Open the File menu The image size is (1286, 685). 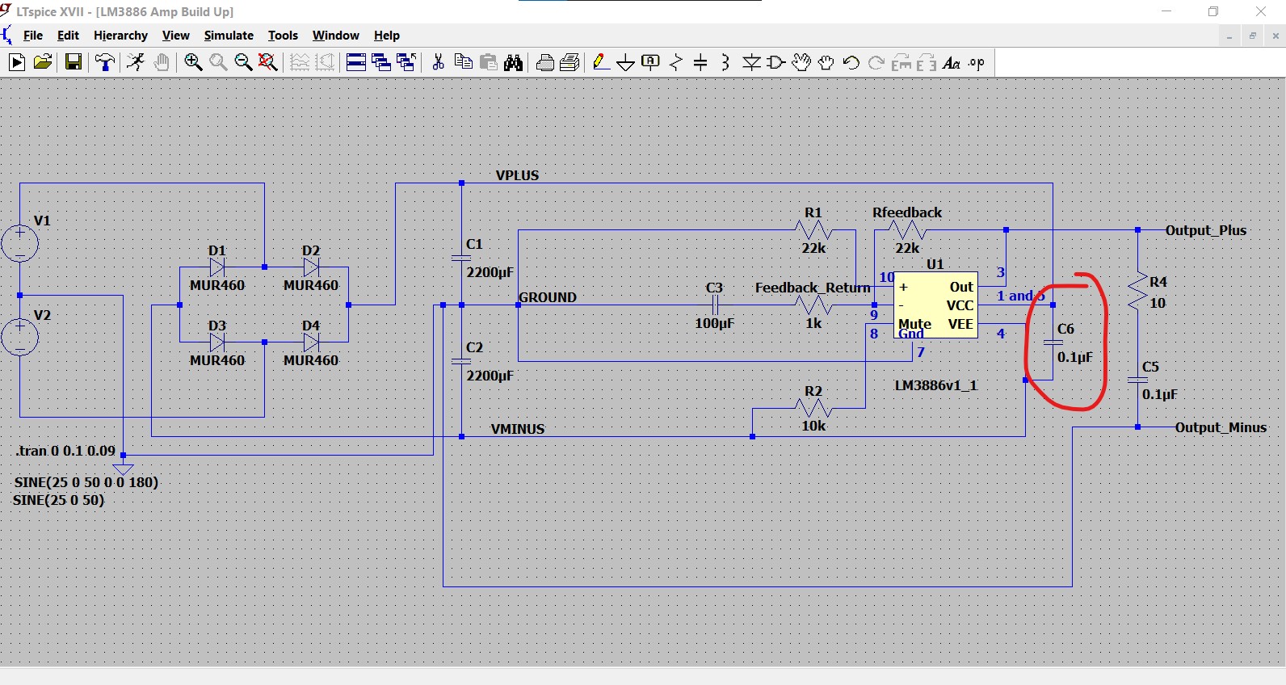tap(33, 36)
